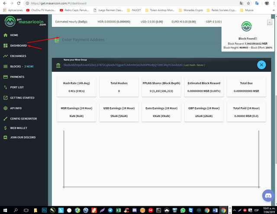Click the API Info icon

click(6, 108)
